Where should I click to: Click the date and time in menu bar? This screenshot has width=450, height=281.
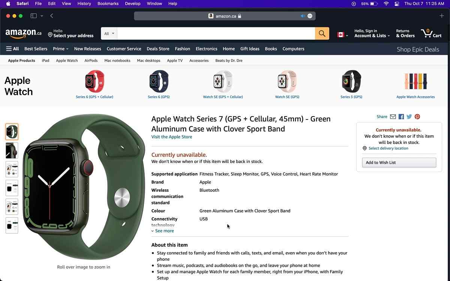[424, 3]
